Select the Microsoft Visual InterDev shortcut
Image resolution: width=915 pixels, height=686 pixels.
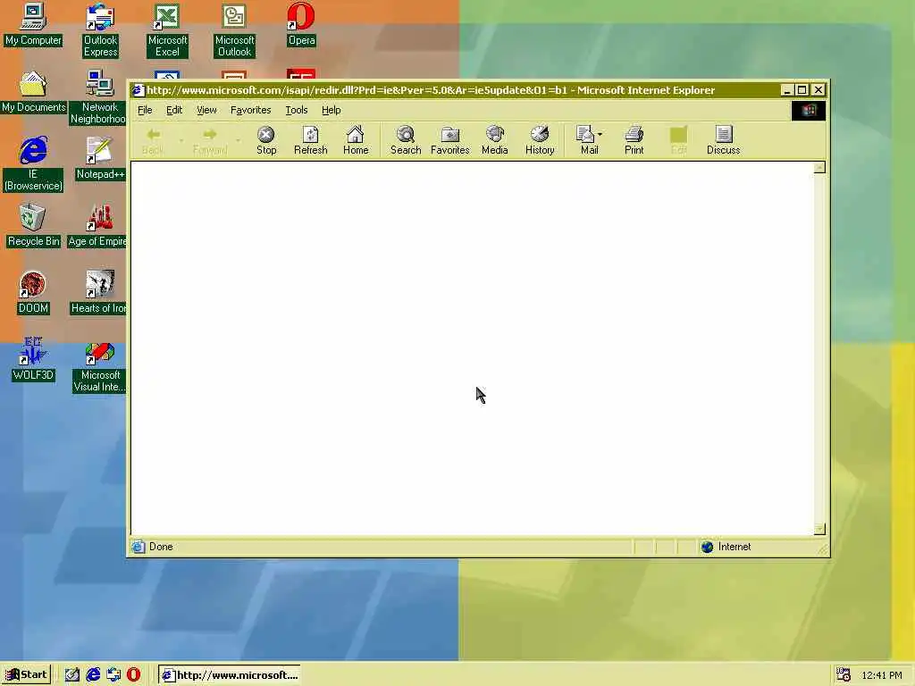pos(99,365)
